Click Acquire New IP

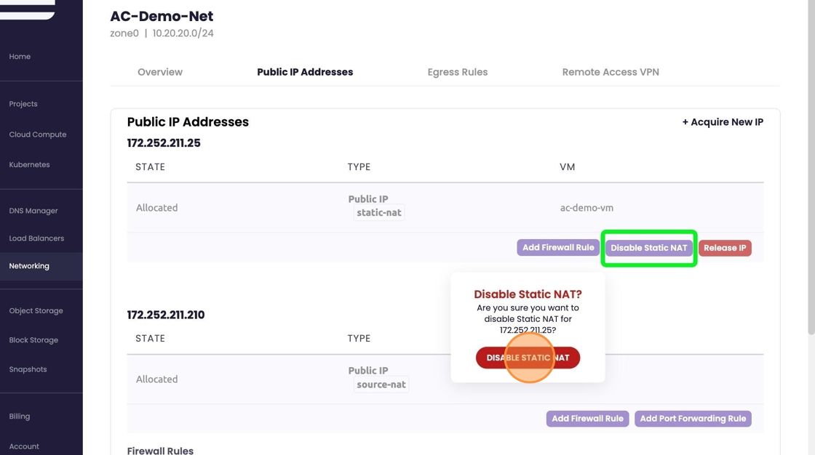pos(723,122)
